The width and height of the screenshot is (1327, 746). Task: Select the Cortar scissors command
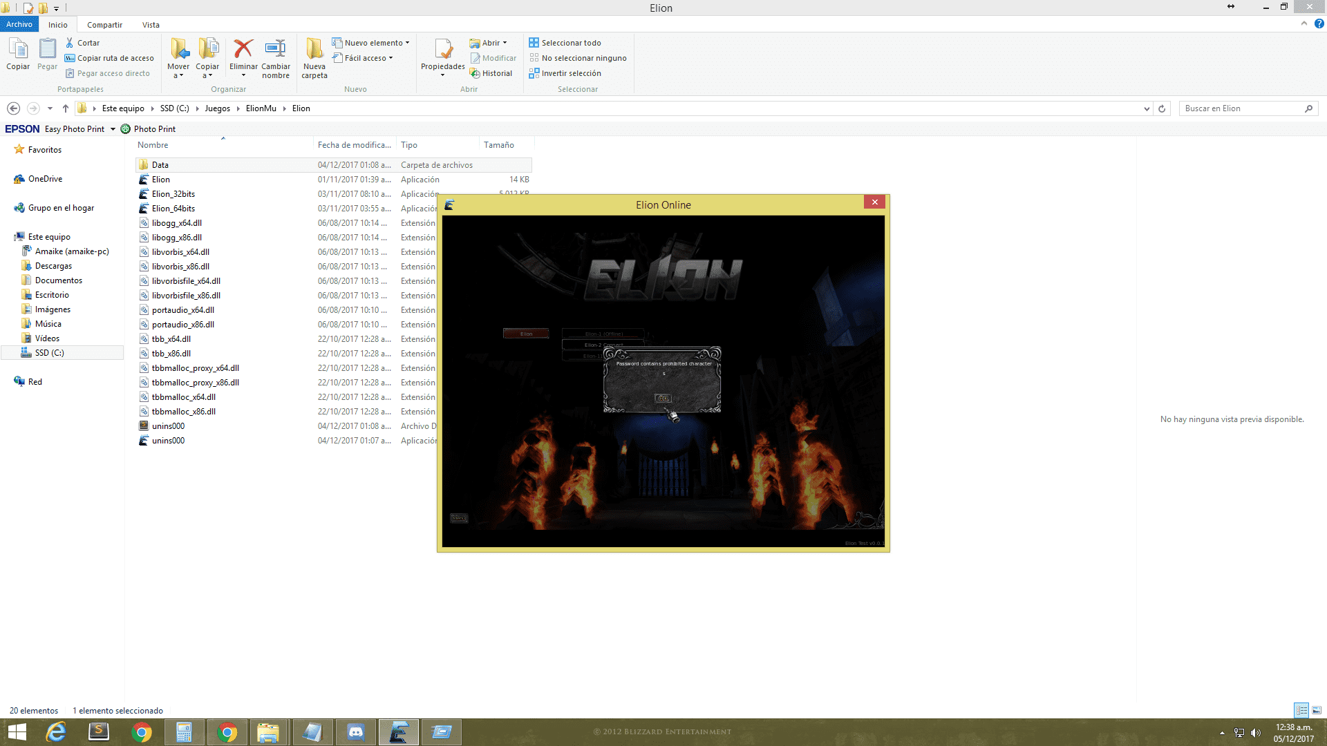click(x=83, y=43)
